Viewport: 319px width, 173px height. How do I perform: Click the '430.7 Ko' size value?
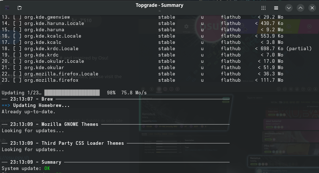click(272, 23)
